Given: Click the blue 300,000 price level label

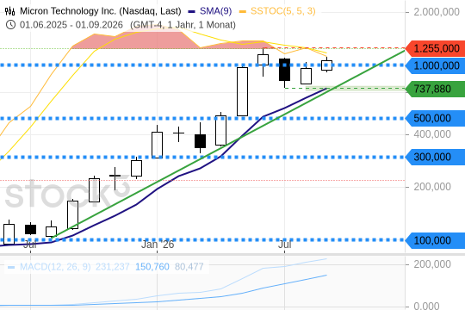Looking at the screenshot, I should (435, 157).
